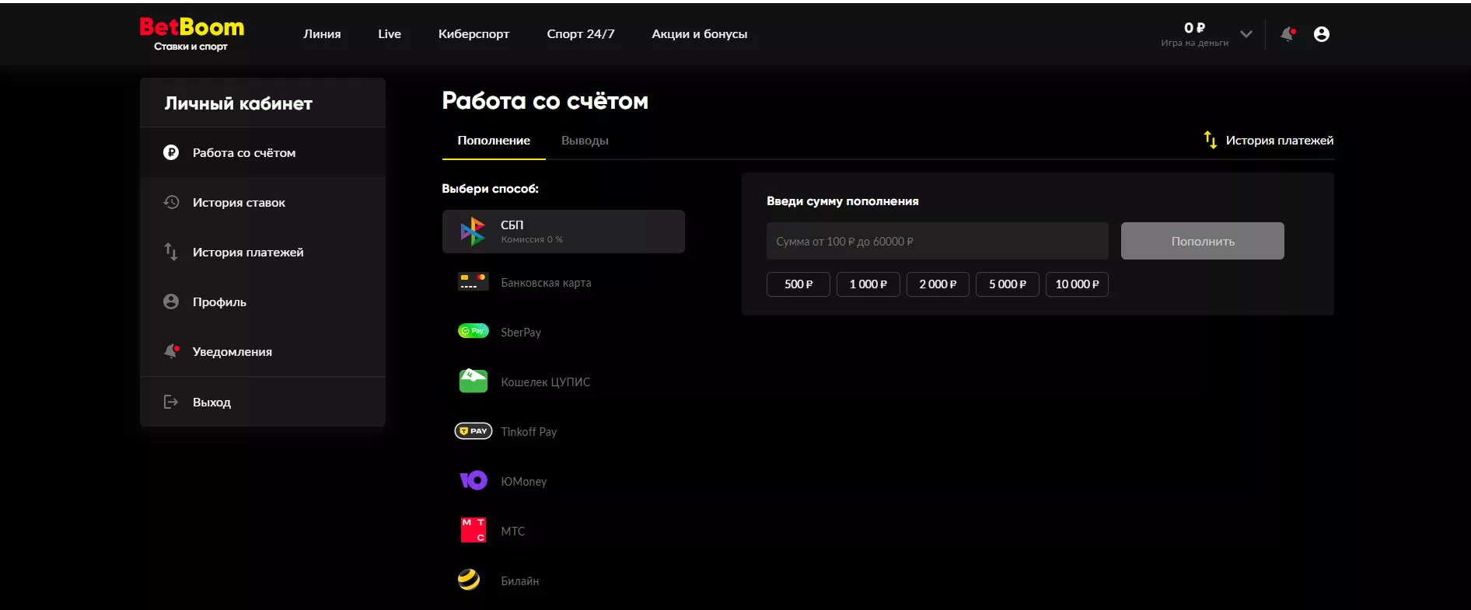
Task: Click the yellow arrows icon near История платежей
Action: click(x=1210, y=140)
